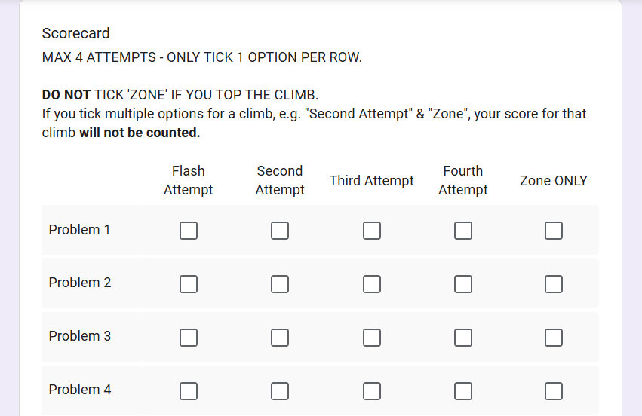Select Third Attempt for Problem 1

pos(372,231)
